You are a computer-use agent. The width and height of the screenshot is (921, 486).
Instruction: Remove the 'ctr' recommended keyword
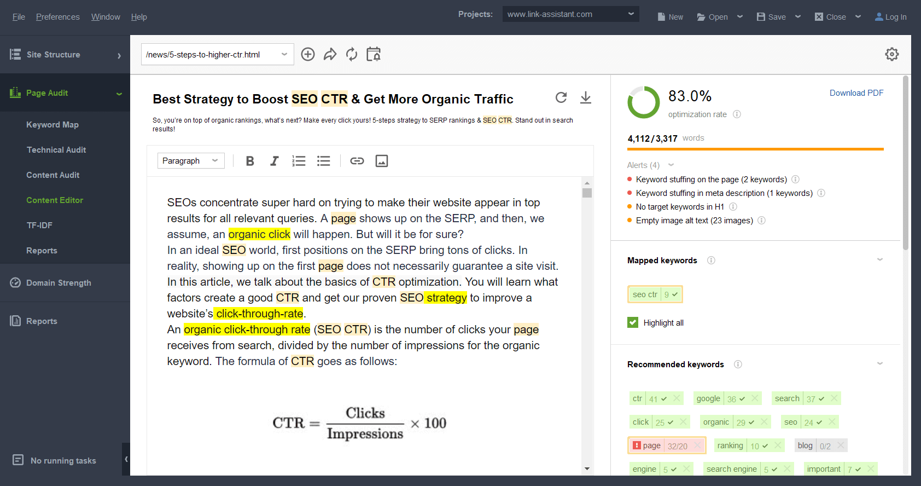(677, 398)
